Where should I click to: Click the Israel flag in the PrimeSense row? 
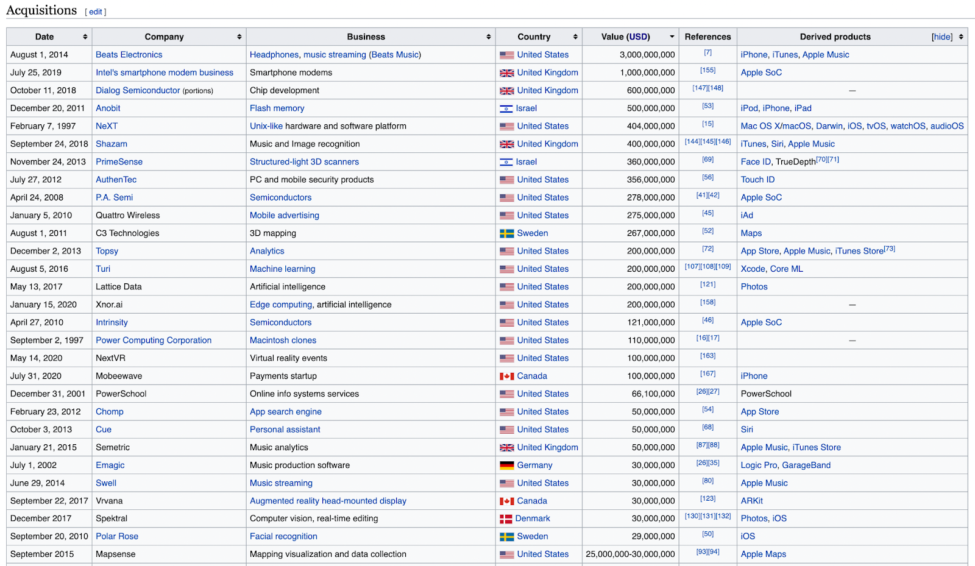506,162
